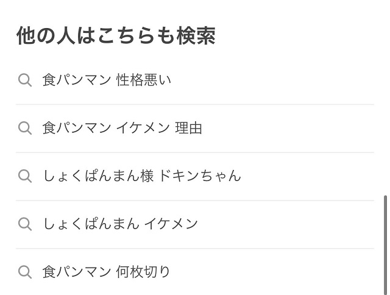Tap the word しょくぱんまん様 in the third suggestion
This screenshot has width=390, height=295.
98,176
